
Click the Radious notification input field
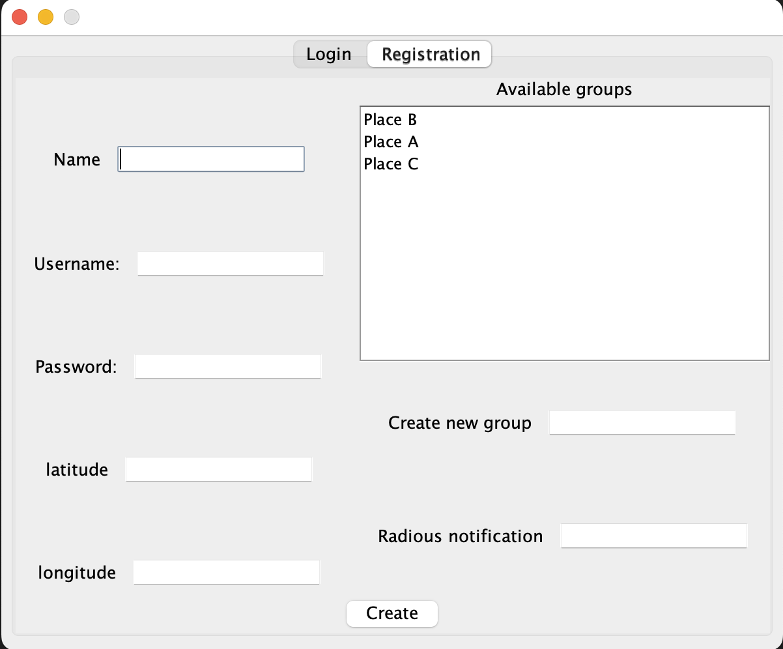(654, 536)
